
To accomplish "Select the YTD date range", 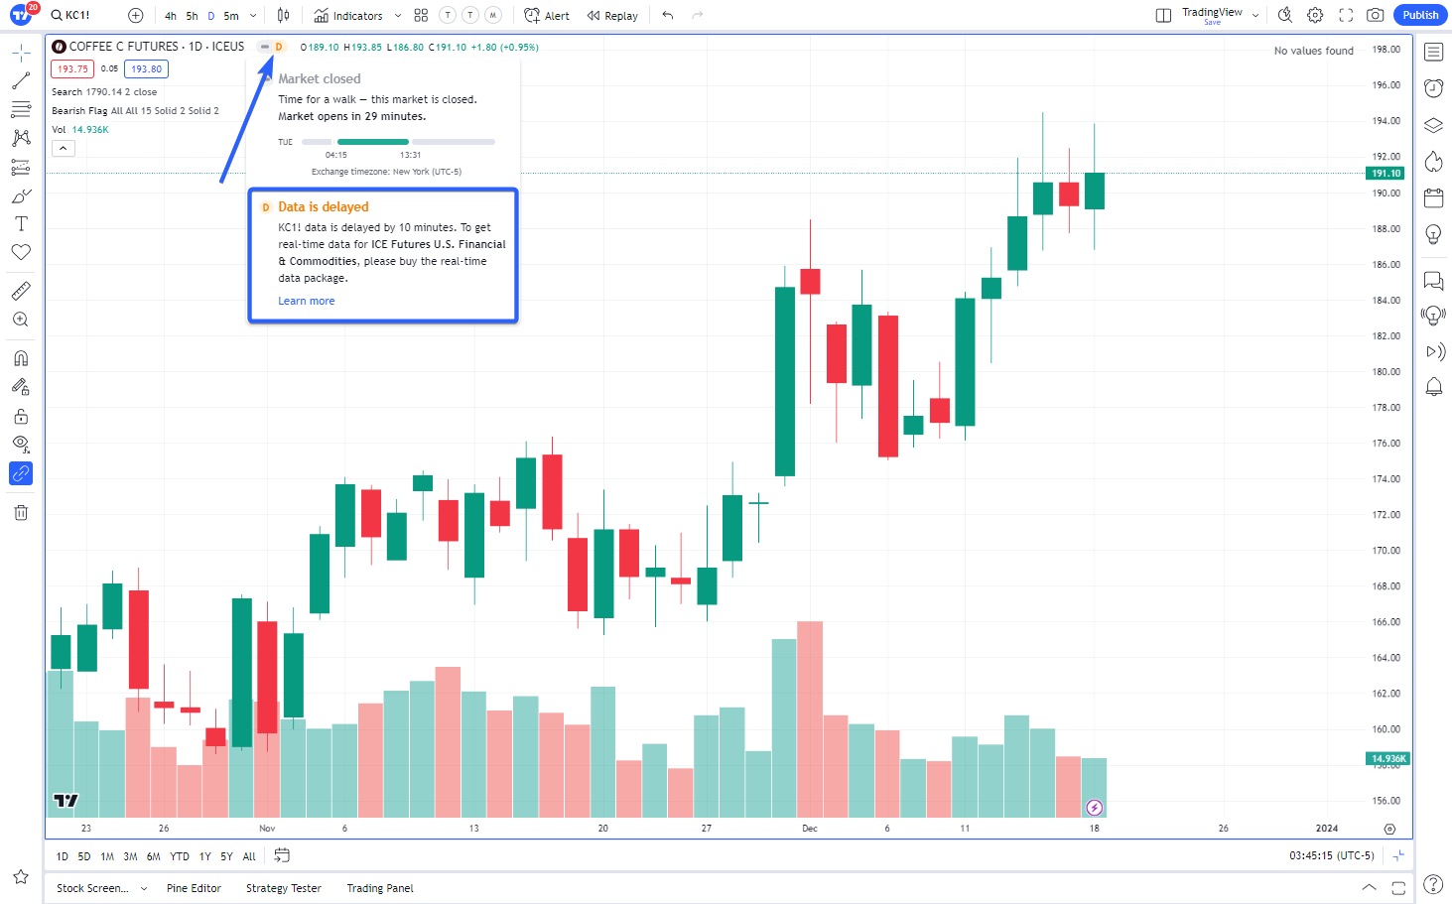I will pyautogui.click(x=180, y=856).
